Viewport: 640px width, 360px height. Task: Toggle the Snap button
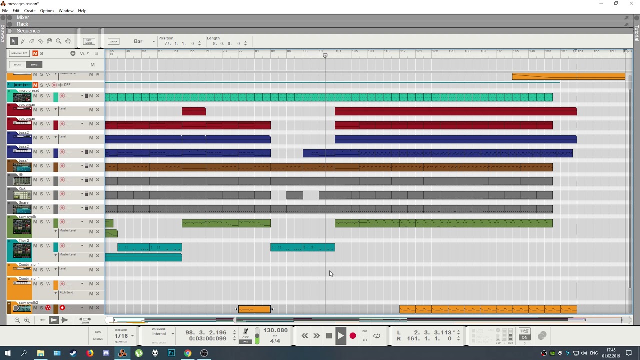[x=113, y=41]
